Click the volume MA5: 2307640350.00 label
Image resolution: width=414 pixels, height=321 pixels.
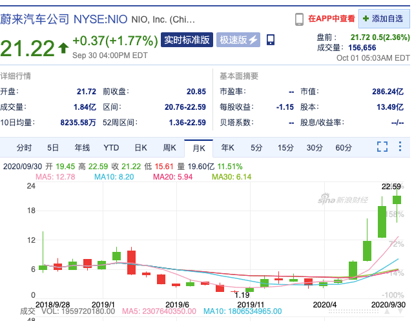coord(159,311)
